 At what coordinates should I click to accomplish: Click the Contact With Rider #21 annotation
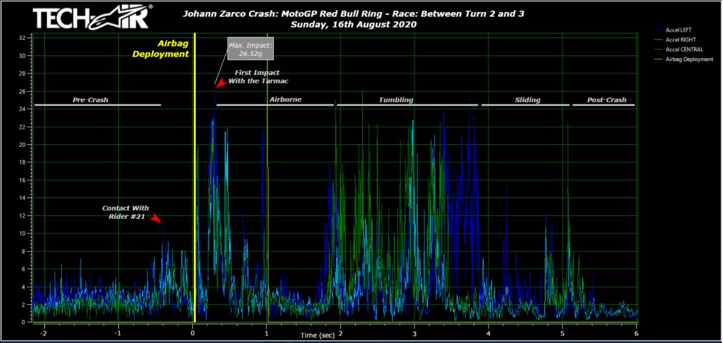pos(125,212)
